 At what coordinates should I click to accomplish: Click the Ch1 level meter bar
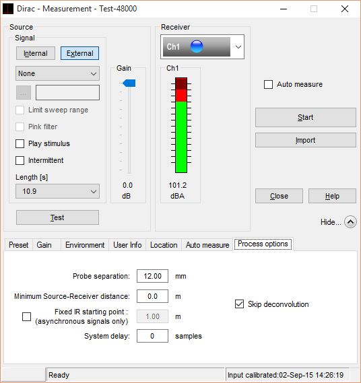[x=181, y=125]
